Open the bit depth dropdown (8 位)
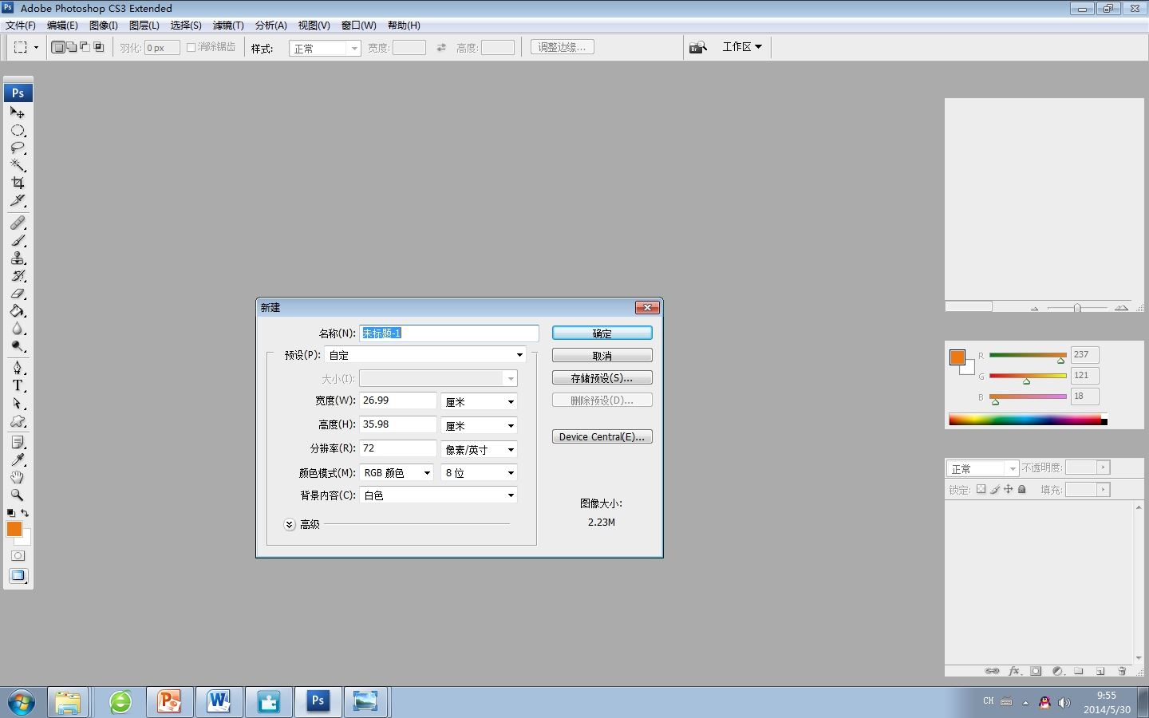The width and height of the screenshot is (1149, 718). (x=479, y=472)
